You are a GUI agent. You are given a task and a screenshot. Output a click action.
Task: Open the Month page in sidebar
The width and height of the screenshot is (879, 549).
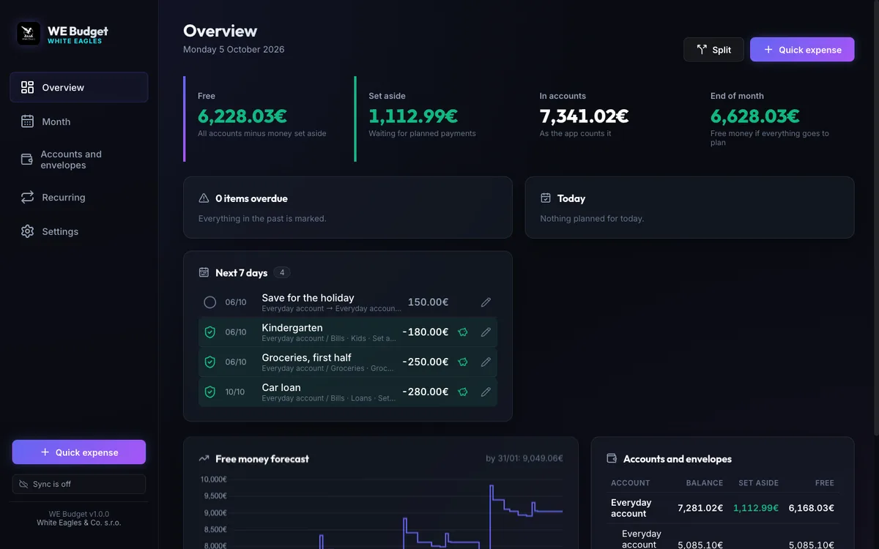pos(79,122)
